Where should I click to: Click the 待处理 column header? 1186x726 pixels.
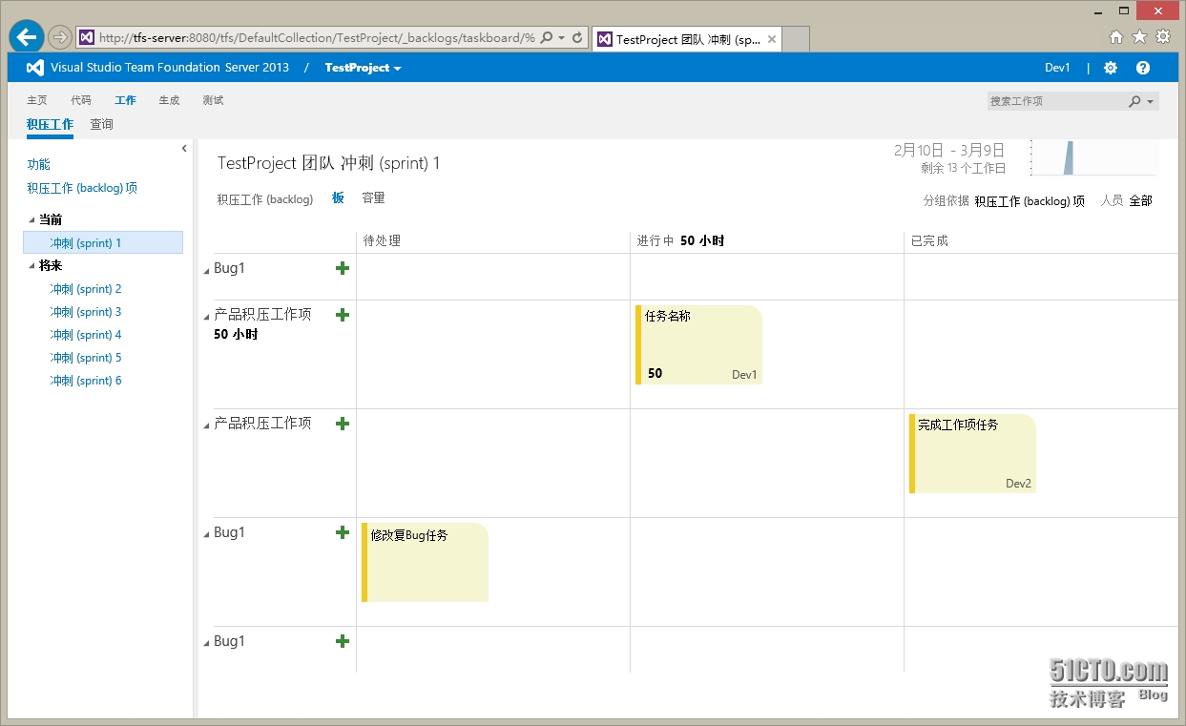click(383, 241)
